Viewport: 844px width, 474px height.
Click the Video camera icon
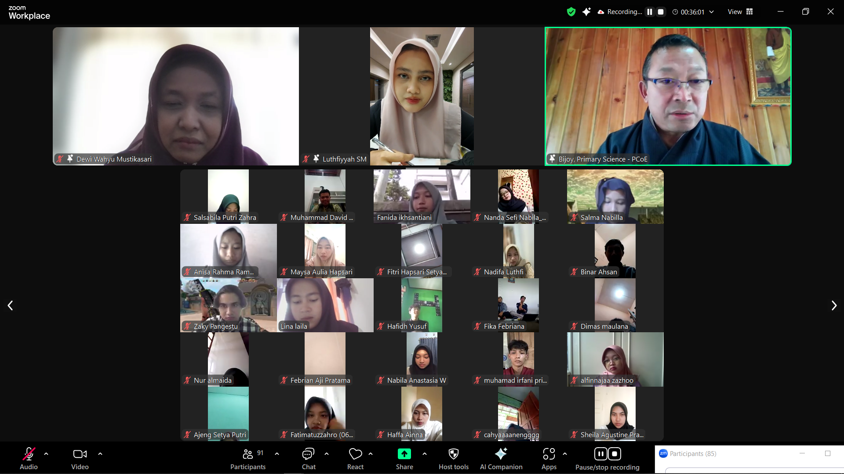pyautogui.click(x=80, y=454)
